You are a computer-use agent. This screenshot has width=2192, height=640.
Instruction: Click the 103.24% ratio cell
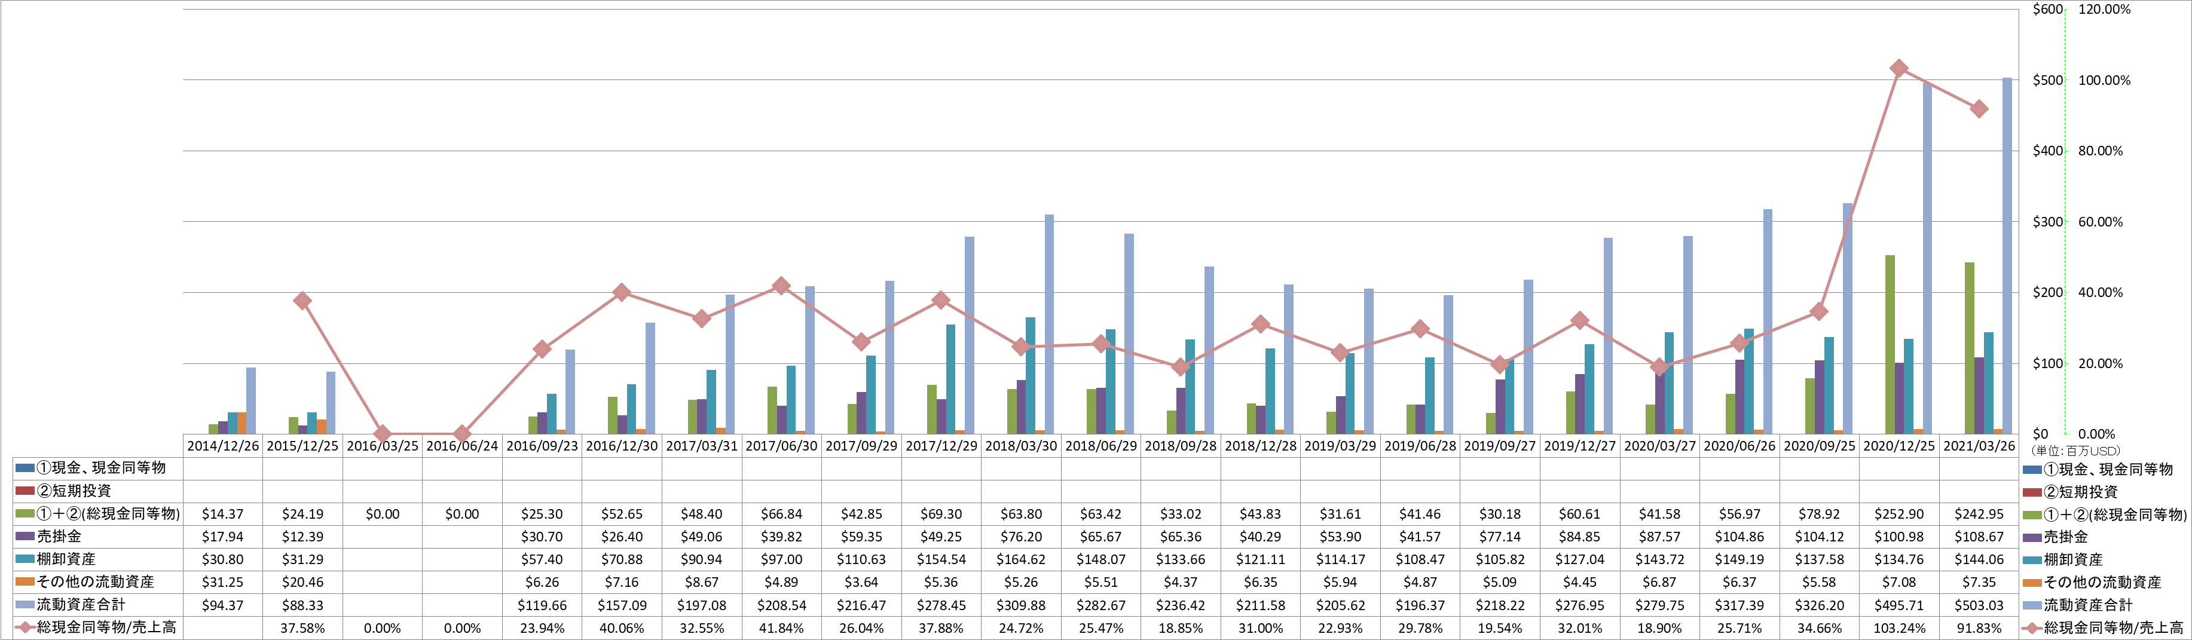pyautogui.click(x=1899, y=628)
